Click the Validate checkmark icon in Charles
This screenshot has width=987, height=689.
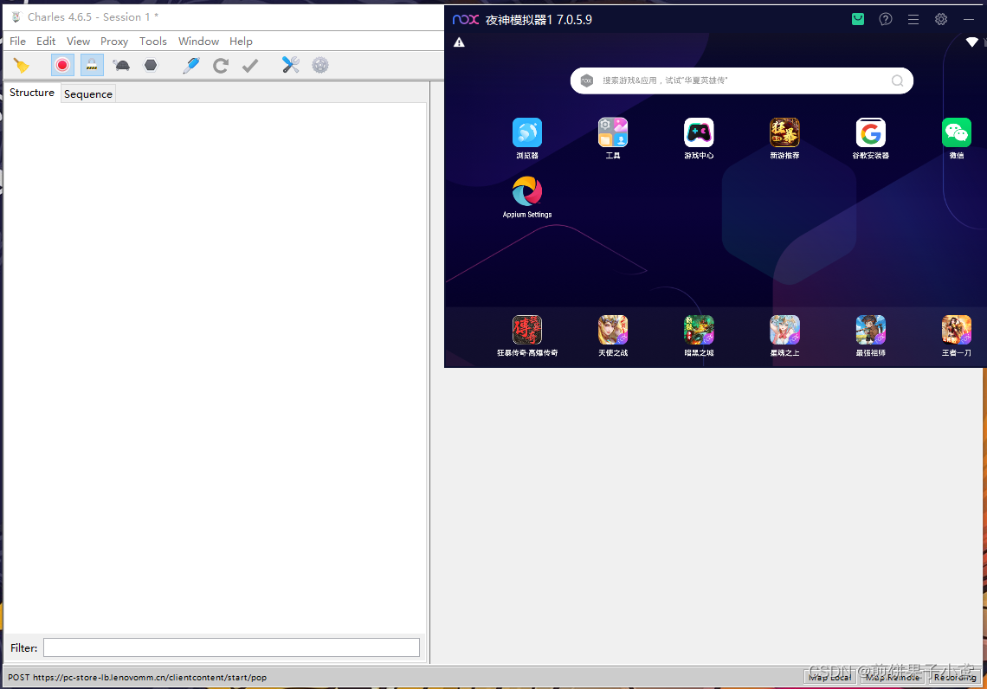[250, 66]
